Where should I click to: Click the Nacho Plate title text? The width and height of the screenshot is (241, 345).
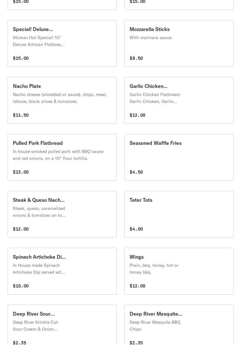[x=27, y=86]
